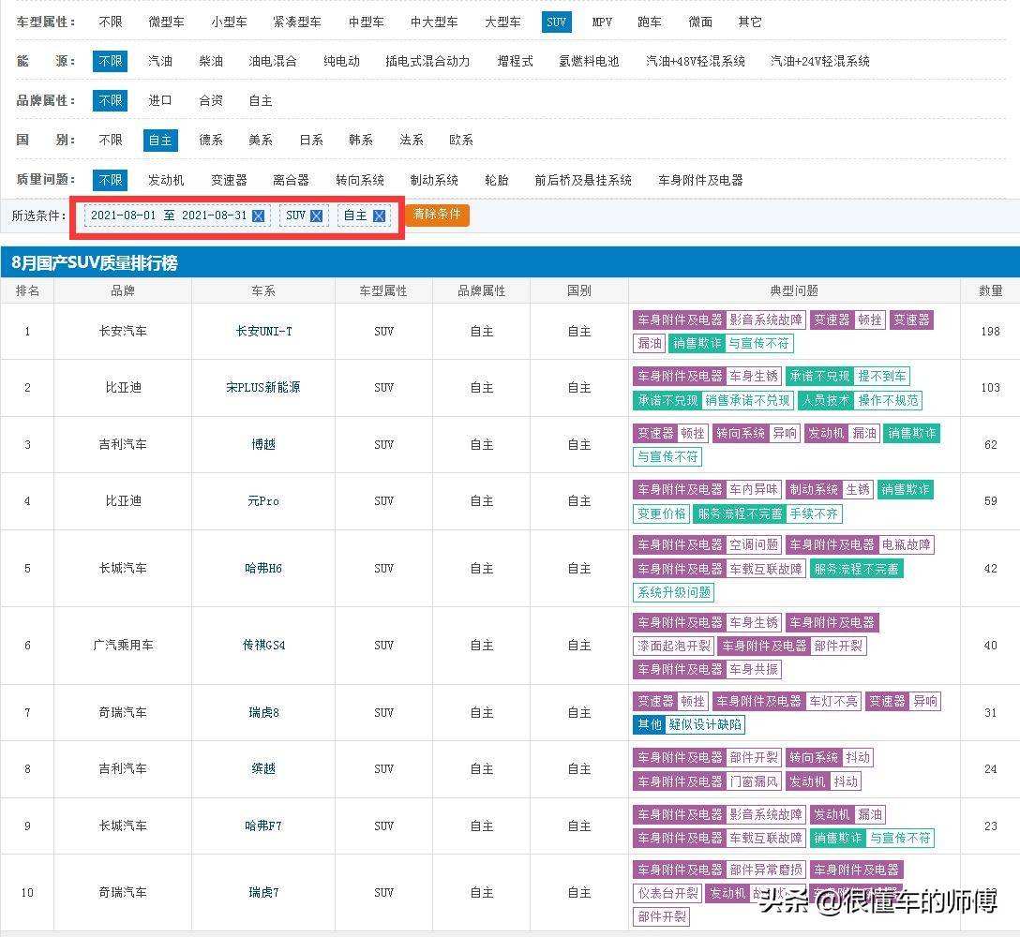Screen dimensions: 1020x937
Task: Filter quality problem by 轮胎
Action: coord(496,180)
